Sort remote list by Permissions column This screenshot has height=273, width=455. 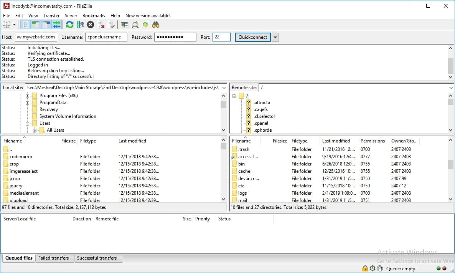[373, 141]
